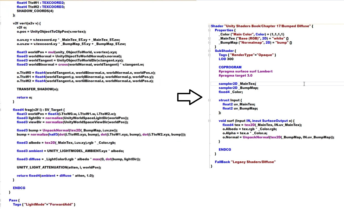Click the "UNITY_LIGHT_ATTENUATION(atten, i, worldPos);" line
Image resolution: width=344 pixels, height=213 pixels.
(x=59, y=167)
